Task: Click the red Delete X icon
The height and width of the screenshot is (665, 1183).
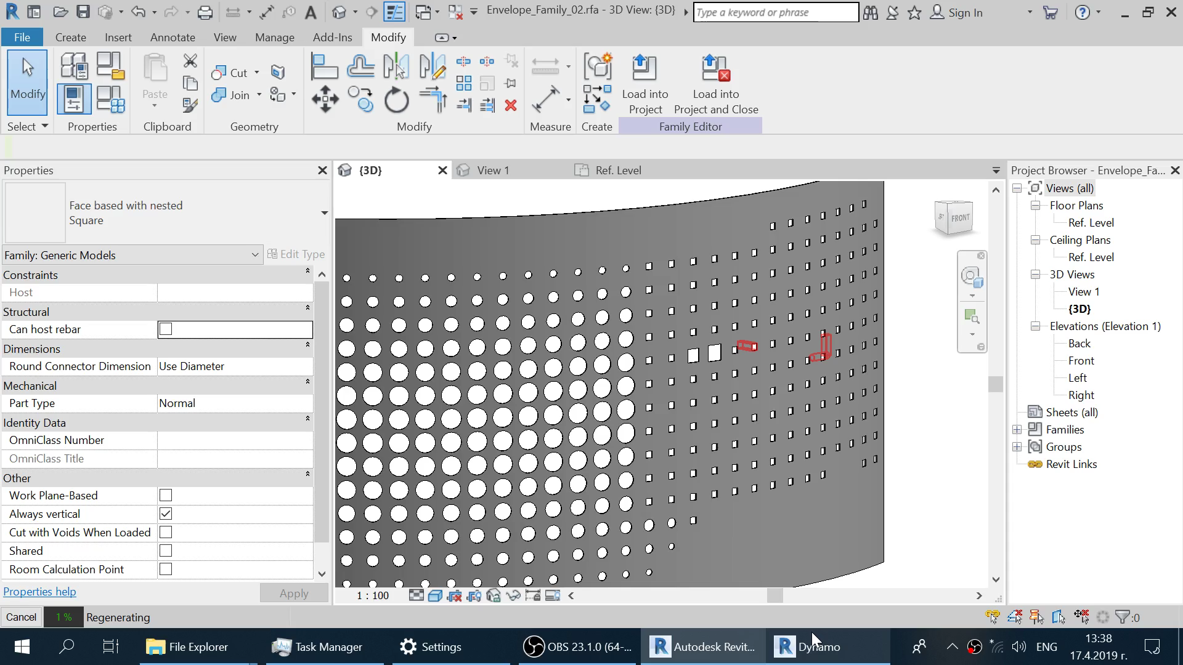Action: coord(510,105)
